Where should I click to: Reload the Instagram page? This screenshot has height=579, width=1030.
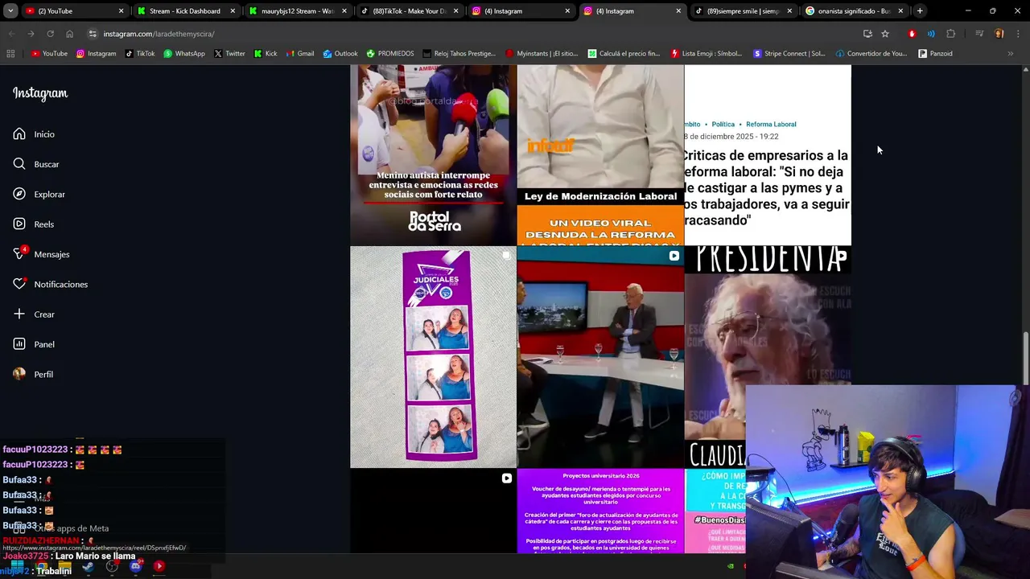[50, 34]
